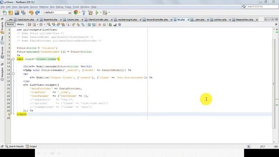The height and width of the screenshot is (157, 279).
Task: Open the Projects side panel
Action: coord(2,27)
